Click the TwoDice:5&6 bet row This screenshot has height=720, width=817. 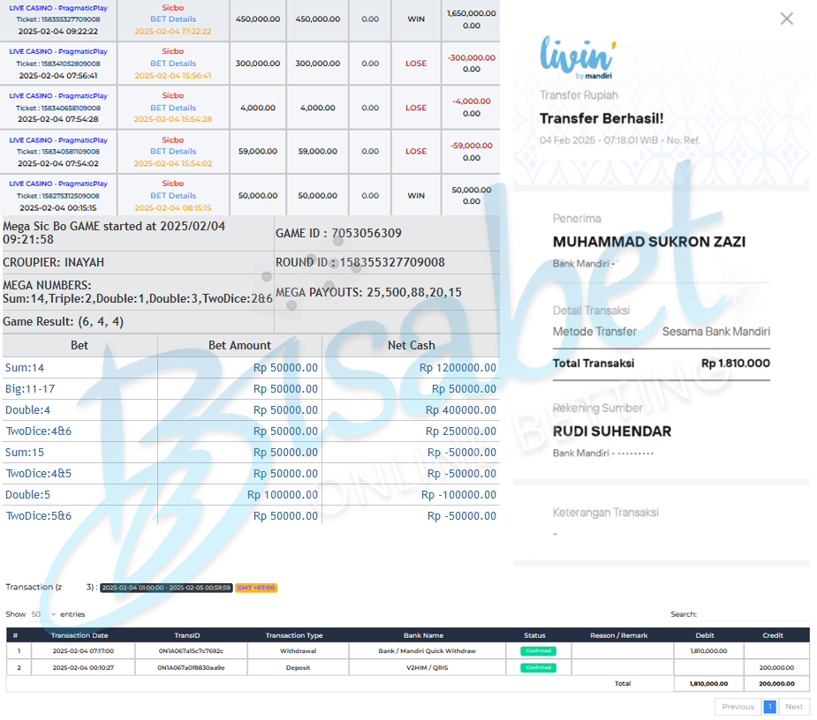coord(251,516)
